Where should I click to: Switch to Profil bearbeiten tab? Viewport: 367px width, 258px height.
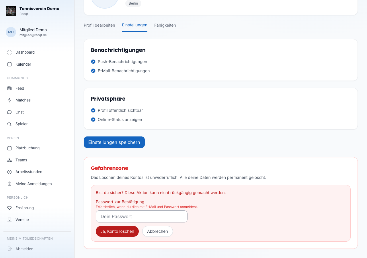[99, 25]
